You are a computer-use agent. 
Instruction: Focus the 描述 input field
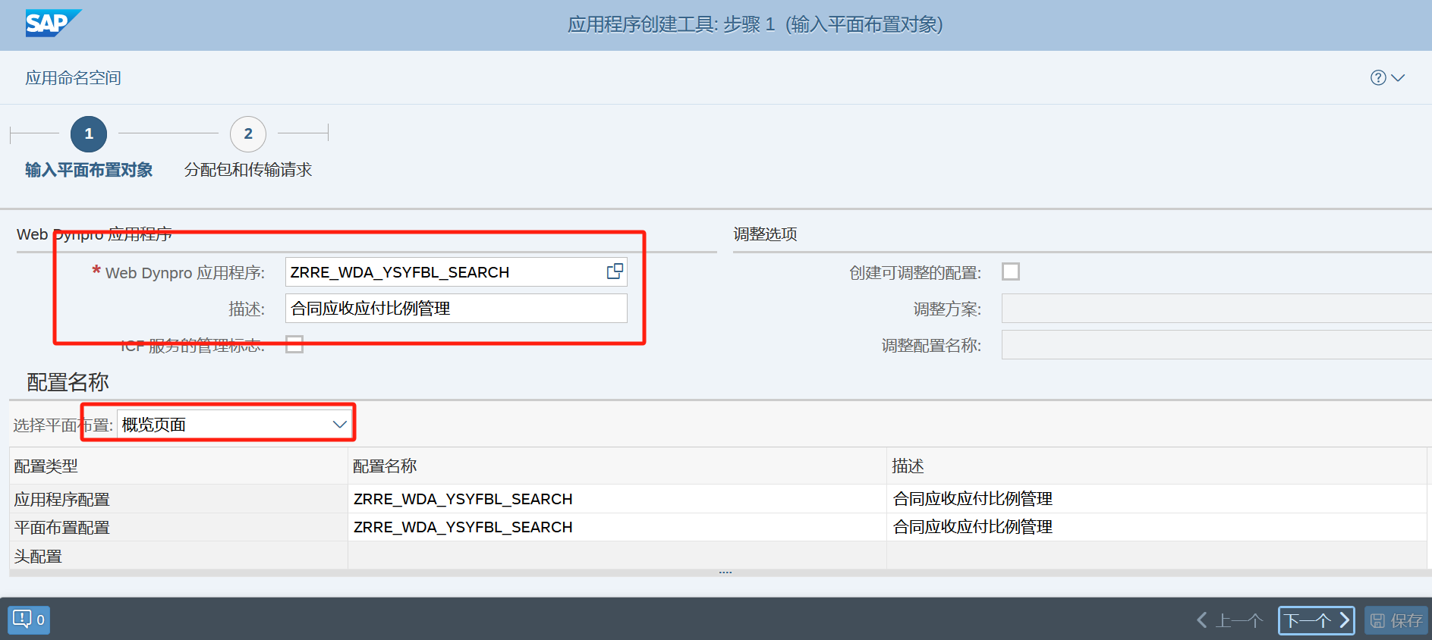455,309
